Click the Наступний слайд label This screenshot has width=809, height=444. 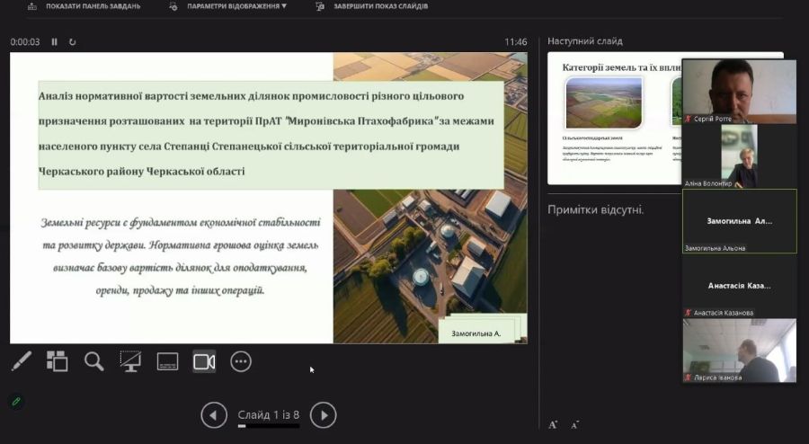pyautogui.click(x=584, y=41)
